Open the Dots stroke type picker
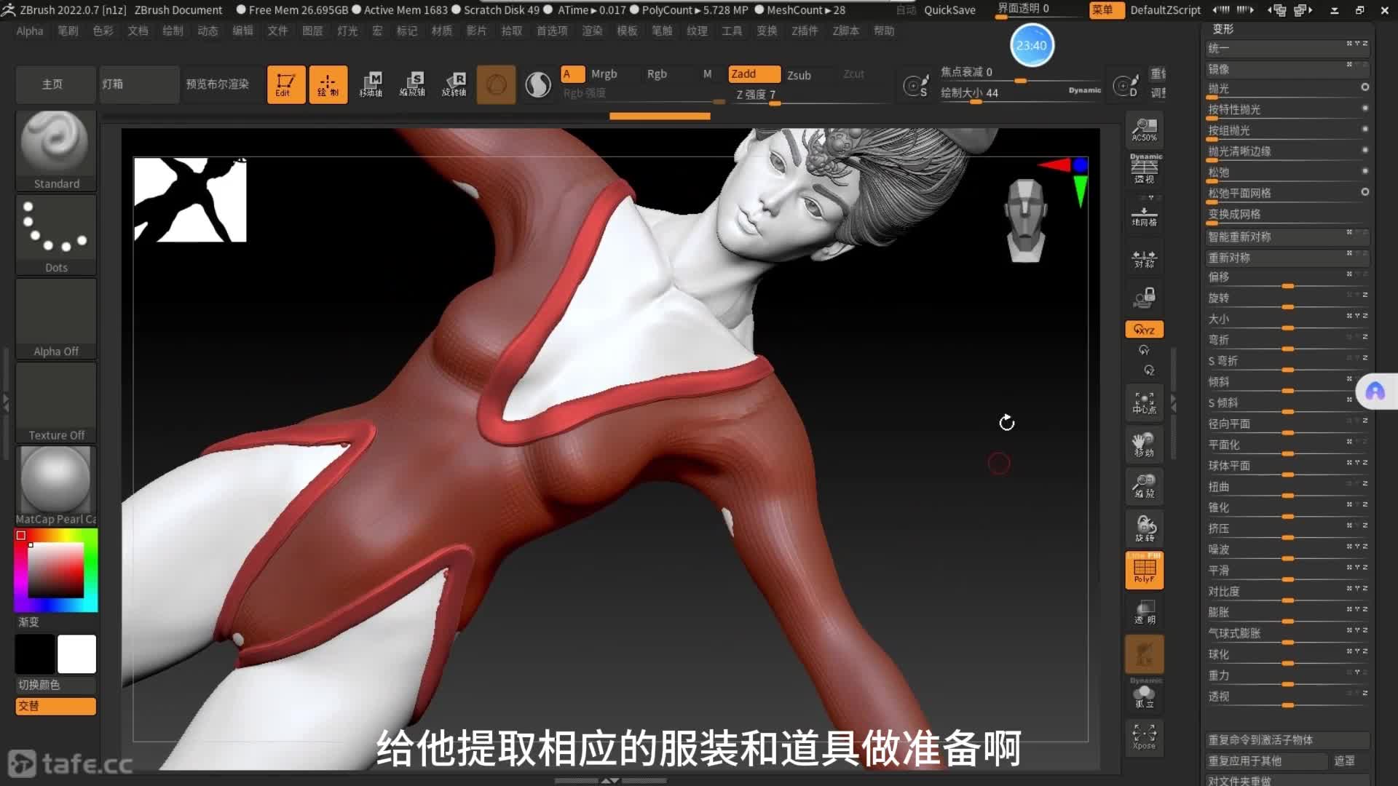The width and height of the screenshot is (1398, 786). point(56,234)
